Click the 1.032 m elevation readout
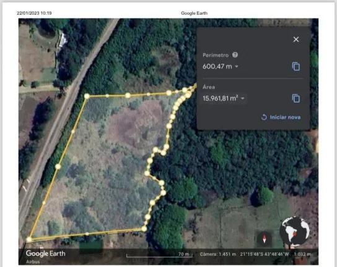337x267 pixels. coord(302,254)
